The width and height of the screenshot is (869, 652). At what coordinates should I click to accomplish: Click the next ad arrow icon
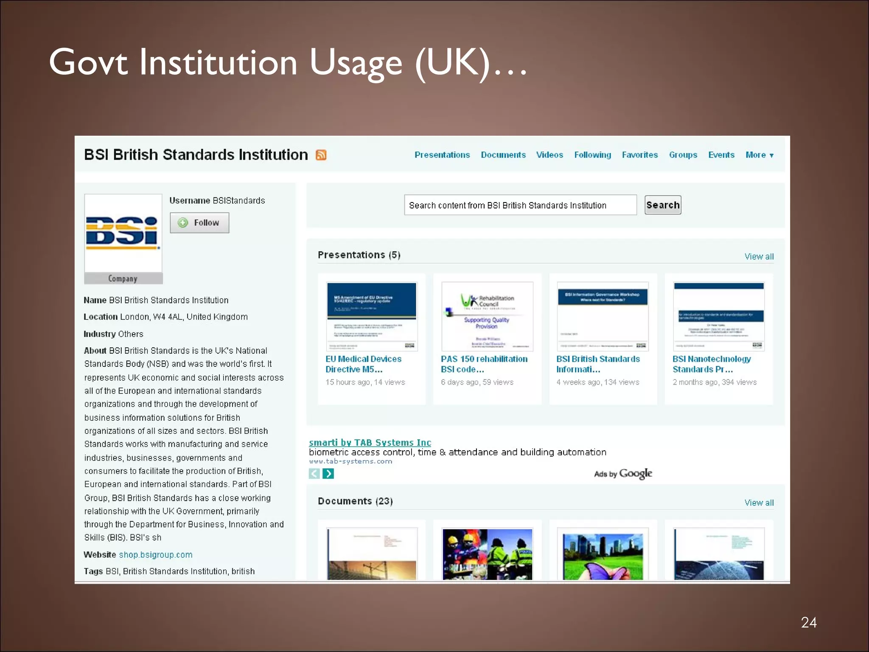point(328,473)
